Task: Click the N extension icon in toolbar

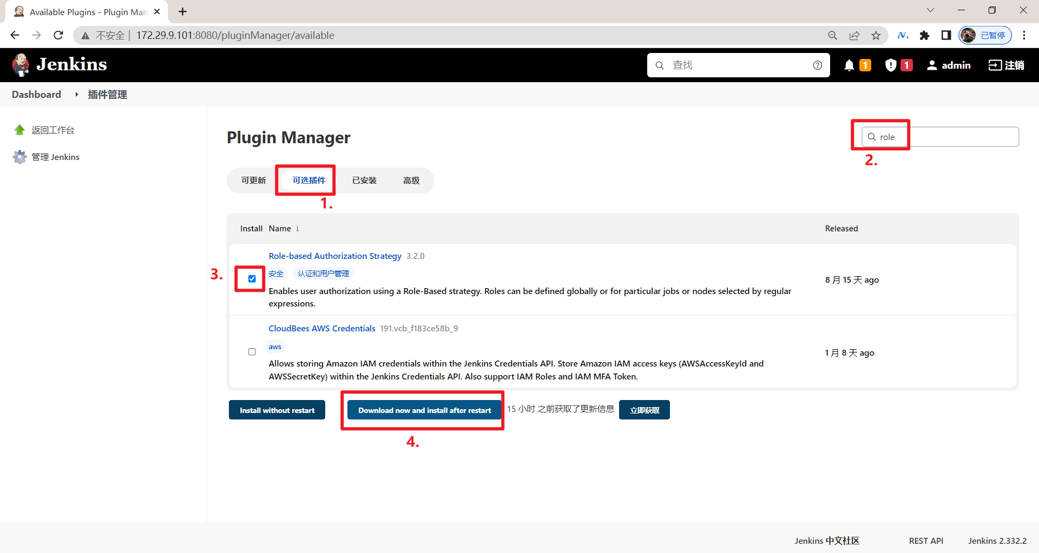Action: [x=903, y=35]
